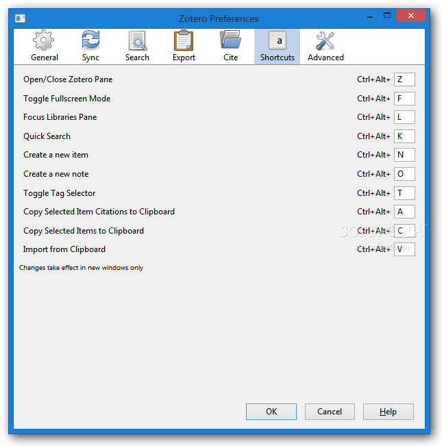The width and height of the screenshot is (444, 448).
Task: Open the Cite preferences folder icon
Action: click(x=230, y=40)
